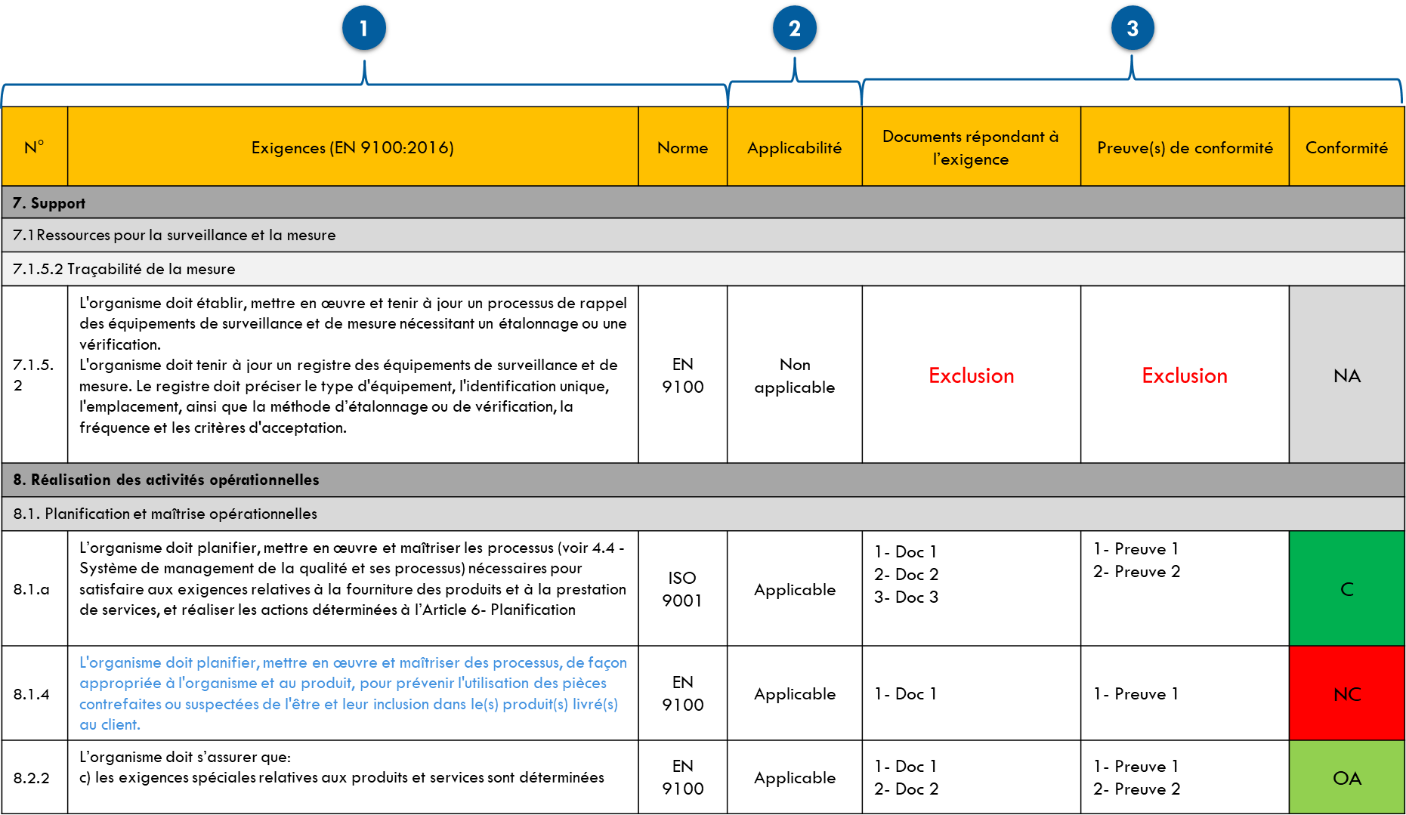Click 'EN 9100' in the 8.2.2 row

tap(682, 777)
